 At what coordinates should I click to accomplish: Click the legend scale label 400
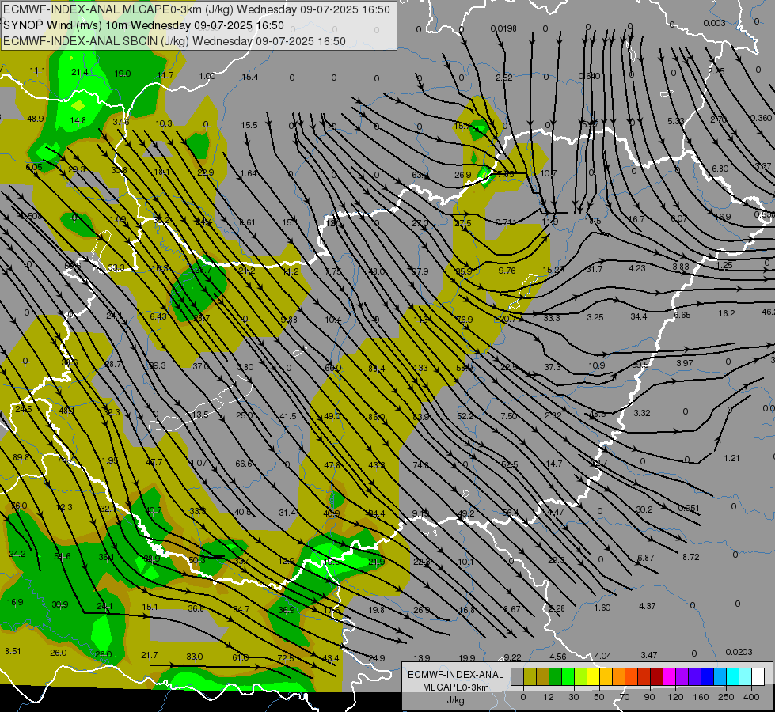pos(751,697)
